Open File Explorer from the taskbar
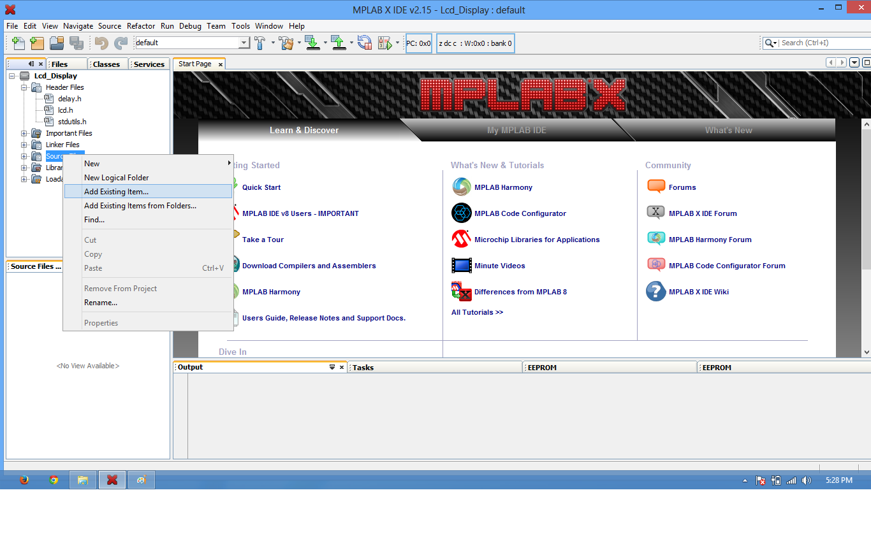The width and height of the screenshot is (871, 539). click(x=82, y=480)
